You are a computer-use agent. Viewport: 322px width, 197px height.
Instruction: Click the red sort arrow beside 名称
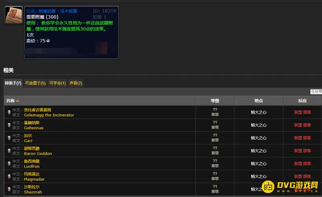tap(17, 101)
